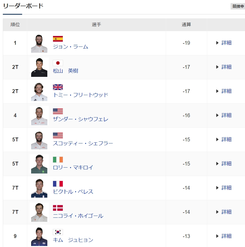The image size is (245, 247).
Task: Show 詳細 for キム ジュヒョン row
Action: pos(224,236)
